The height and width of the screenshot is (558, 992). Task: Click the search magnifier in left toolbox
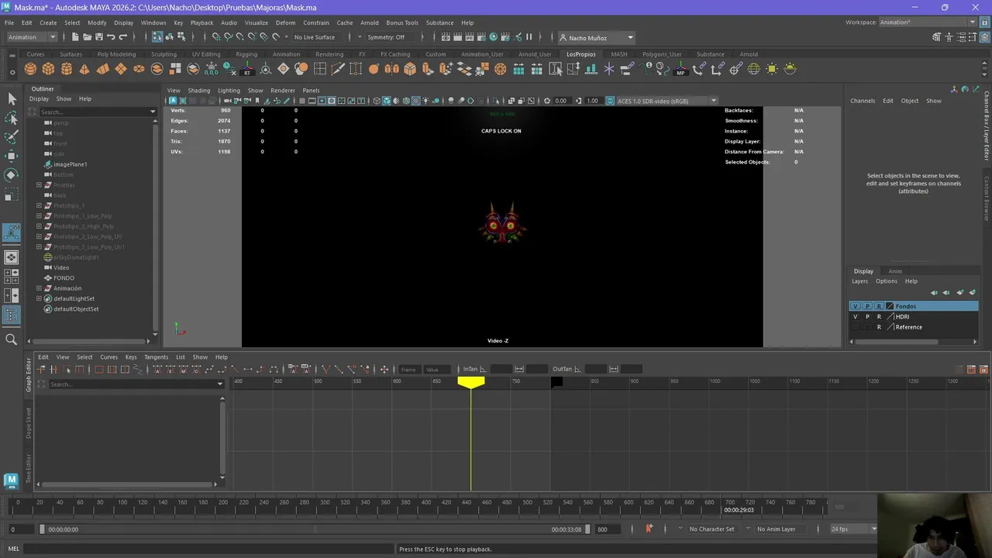click(12, 339)
